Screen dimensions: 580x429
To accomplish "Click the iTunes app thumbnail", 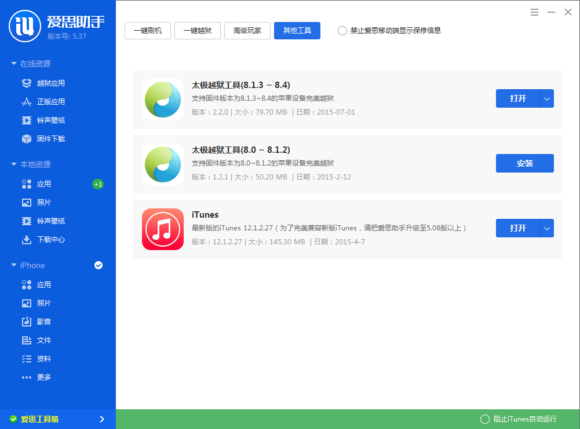I will pyautogui.click(x=163, y=229).
